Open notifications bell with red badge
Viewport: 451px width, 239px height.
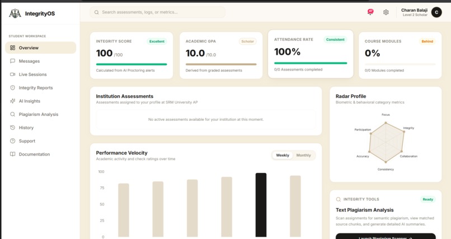tap(370, 12)
